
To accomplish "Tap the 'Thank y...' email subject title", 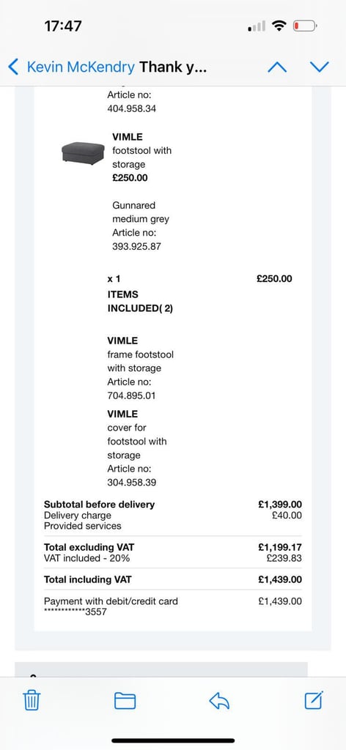I will pos(173,67).
